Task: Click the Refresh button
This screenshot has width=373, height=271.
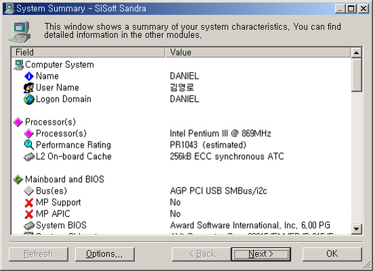Action: [x=39, y=254]
